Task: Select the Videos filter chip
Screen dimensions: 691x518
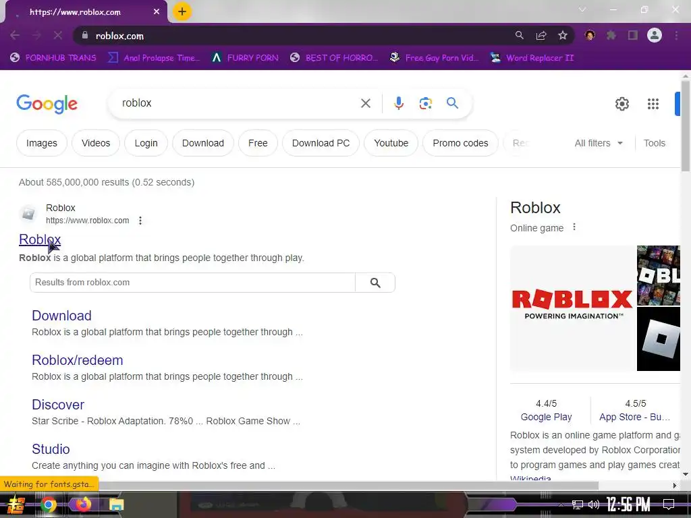Action: [96, 143]
